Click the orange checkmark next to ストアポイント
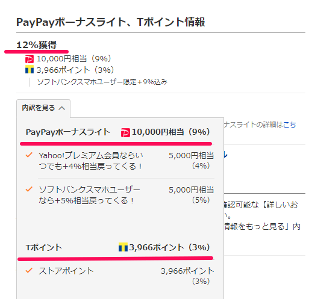309x299 pixels. tap(29, 271)
